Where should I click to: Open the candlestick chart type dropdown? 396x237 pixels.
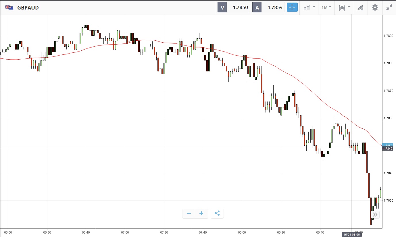344,7
